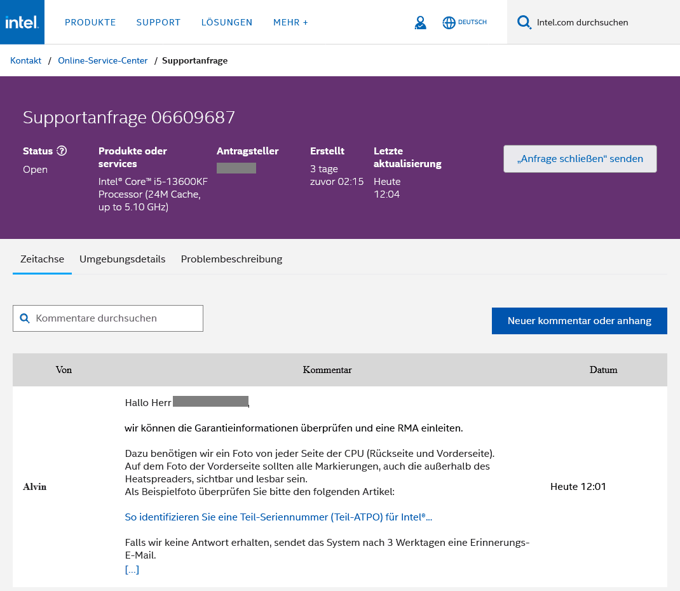Open the user account icon
This screenshot has width=680, height=591.
click(420, 22)
